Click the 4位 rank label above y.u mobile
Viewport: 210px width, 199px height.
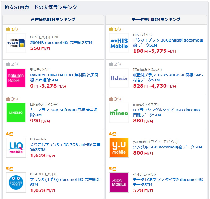pyautogui.click(x=112, y=134)
